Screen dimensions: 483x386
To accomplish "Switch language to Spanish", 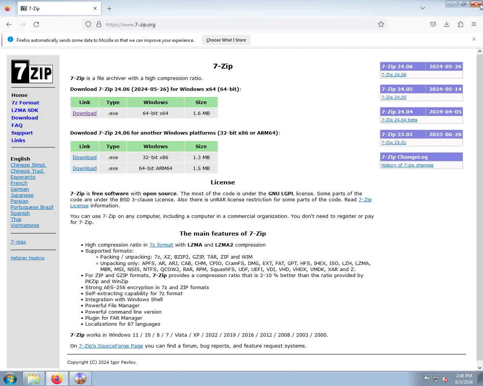I will pos(20,213).
